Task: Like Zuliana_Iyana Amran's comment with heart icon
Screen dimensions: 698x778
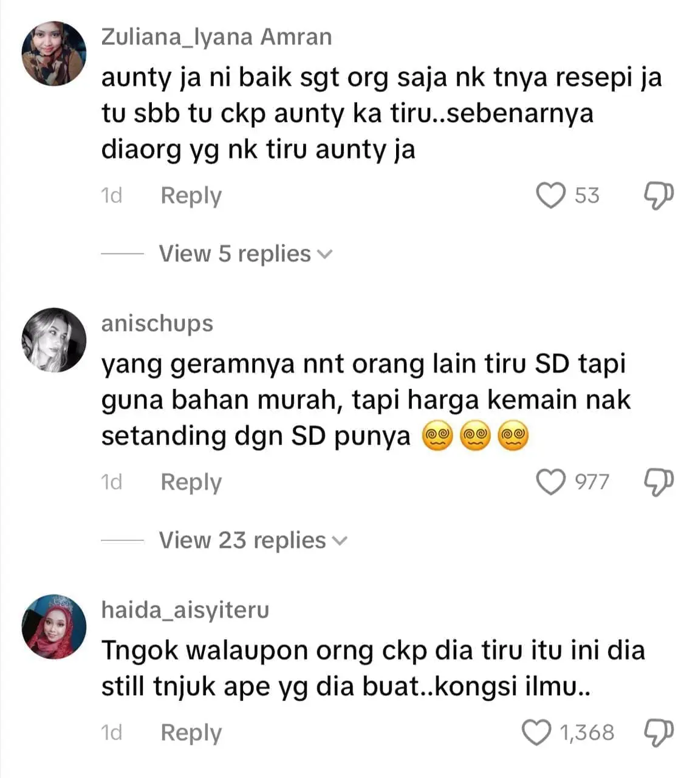Action: click(x=551, y=196)
